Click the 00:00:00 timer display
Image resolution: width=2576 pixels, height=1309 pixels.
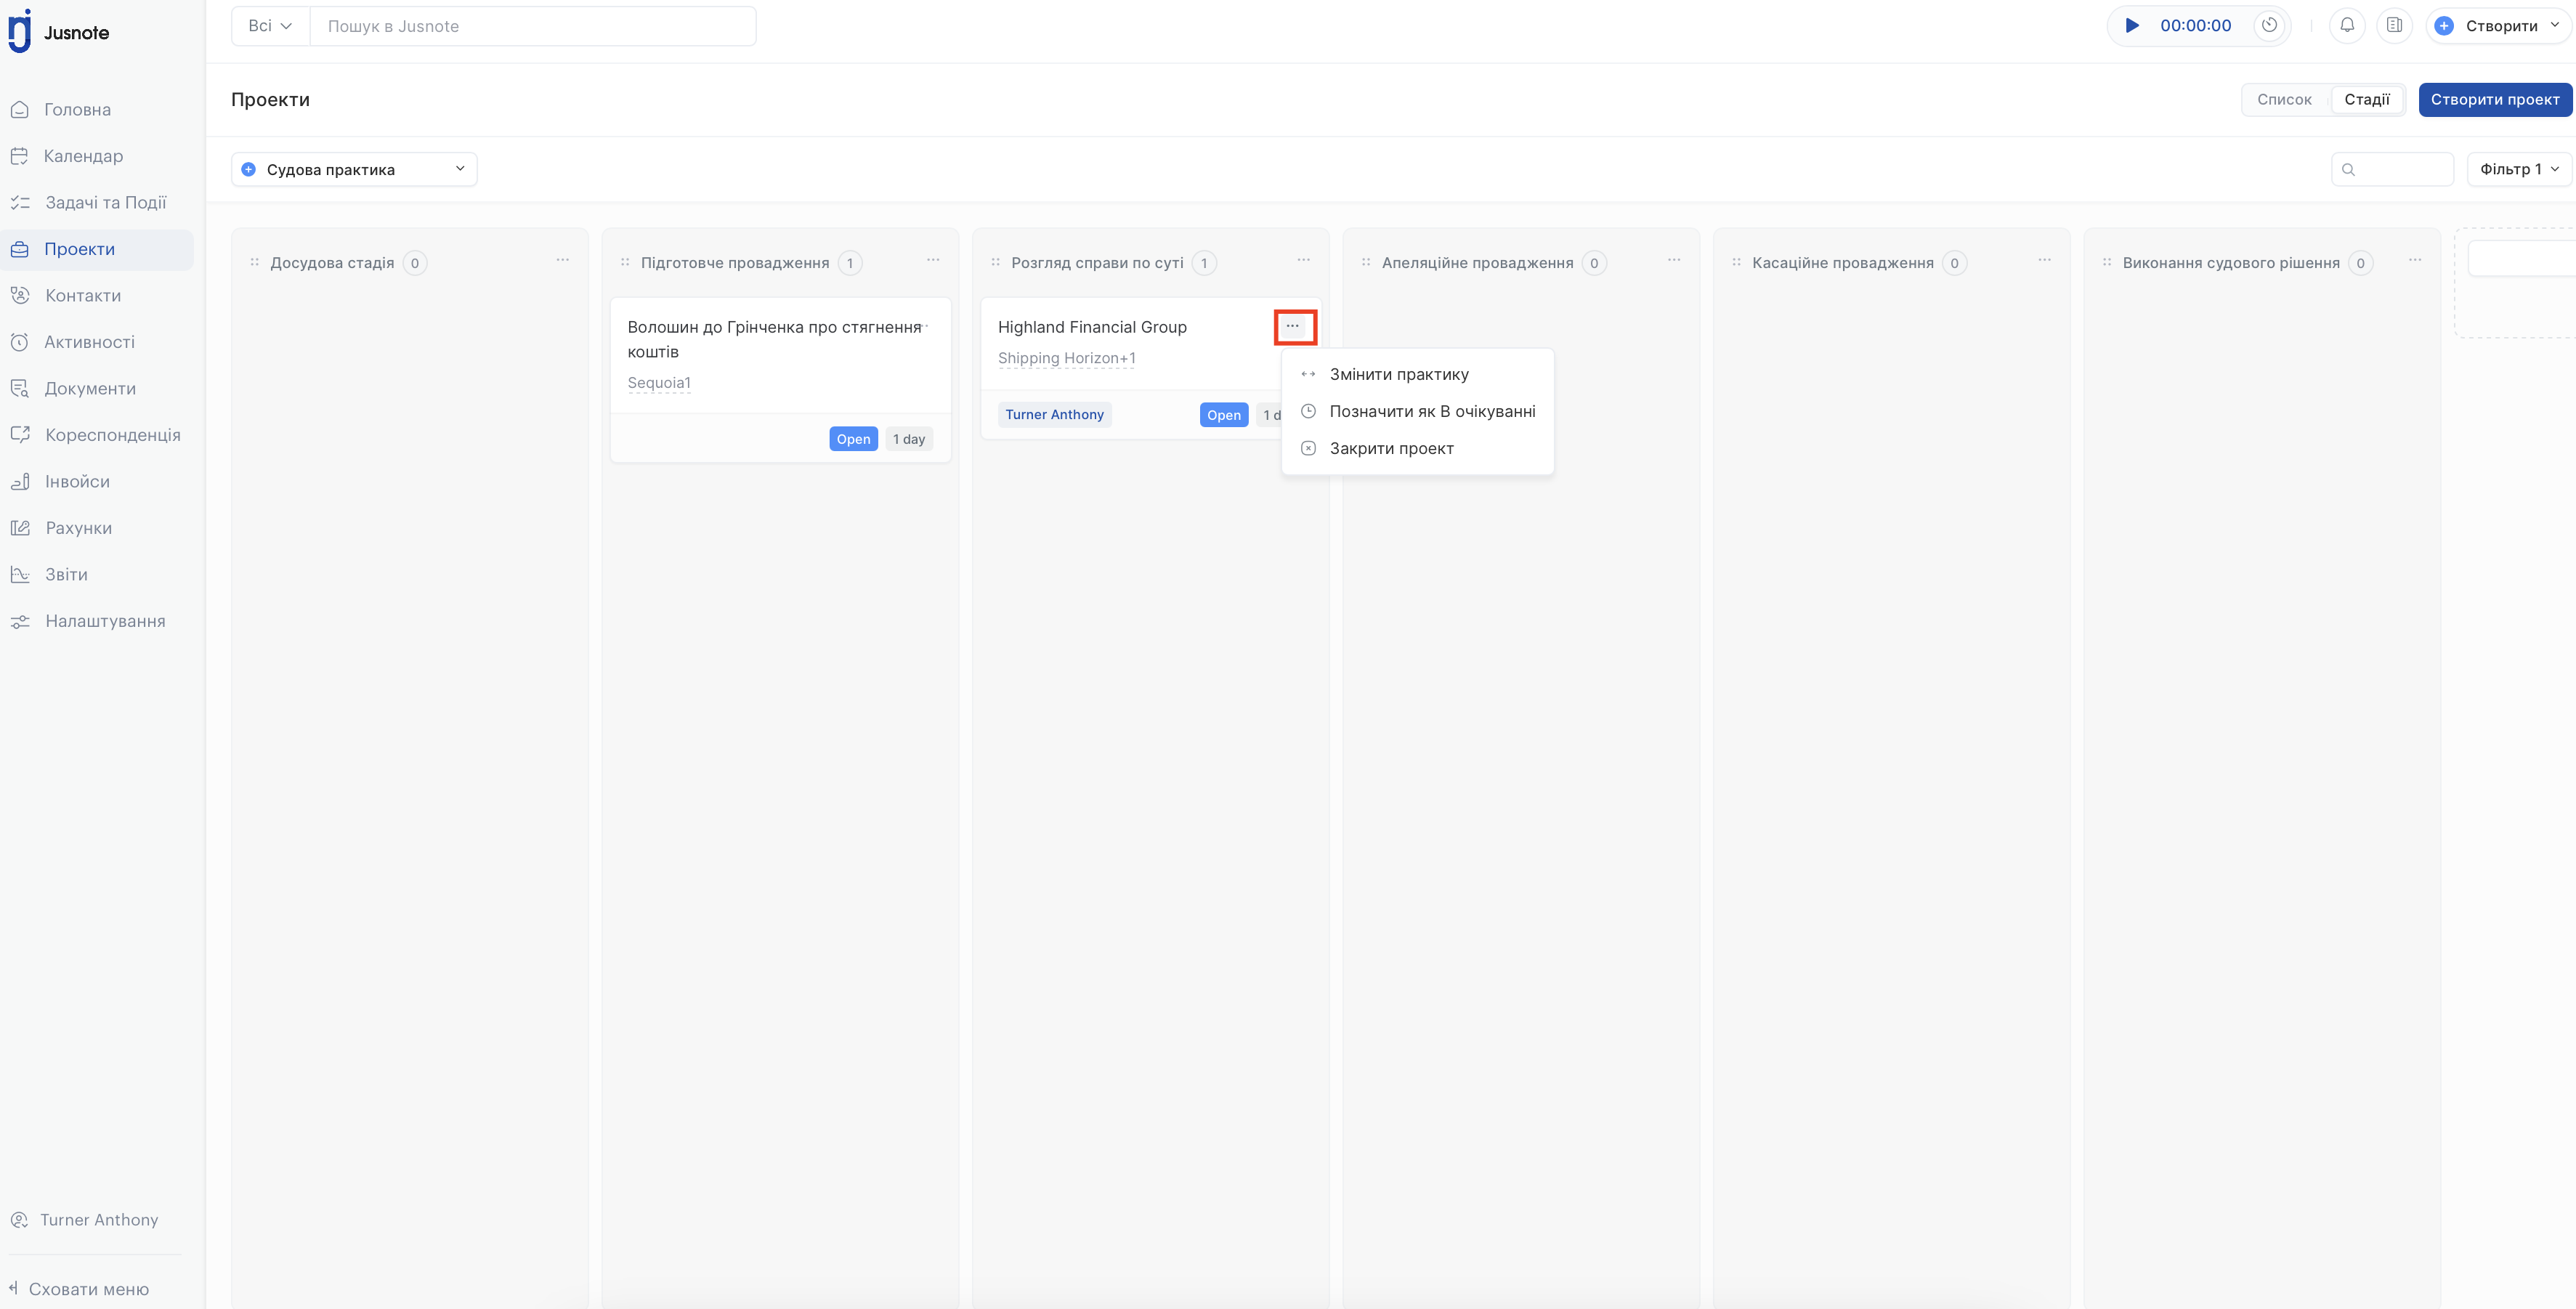tap(2195, 26)
